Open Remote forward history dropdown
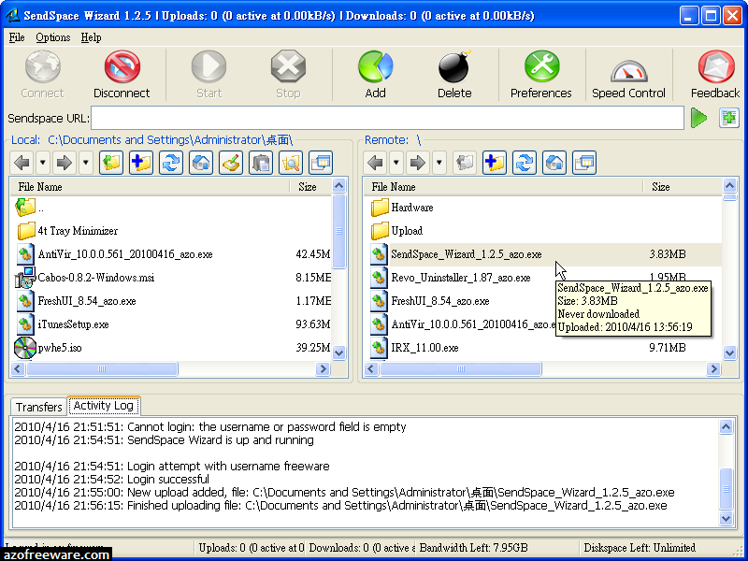Viewport: 748px width, 561px height. point(439,163)
